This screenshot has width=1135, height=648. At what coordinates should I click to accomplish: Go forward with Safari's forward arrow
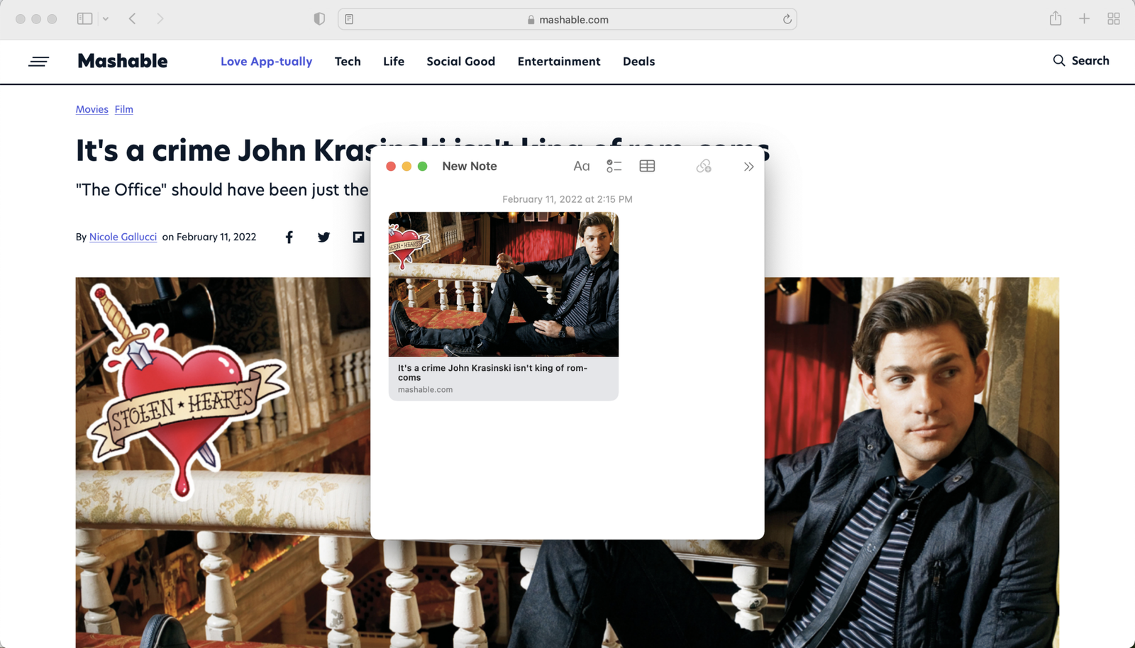pos(160,19)
